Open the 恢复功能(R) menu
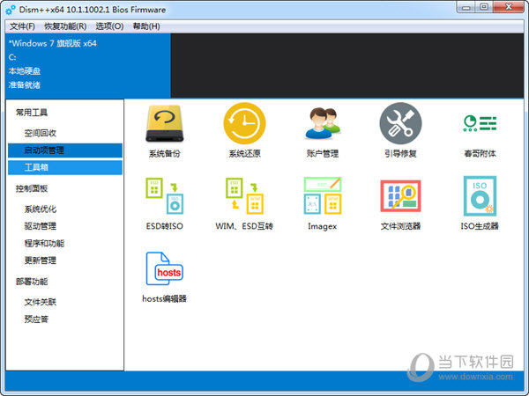Image resolution: width=529 pixels, height=396 pixels. pos(65,26)
